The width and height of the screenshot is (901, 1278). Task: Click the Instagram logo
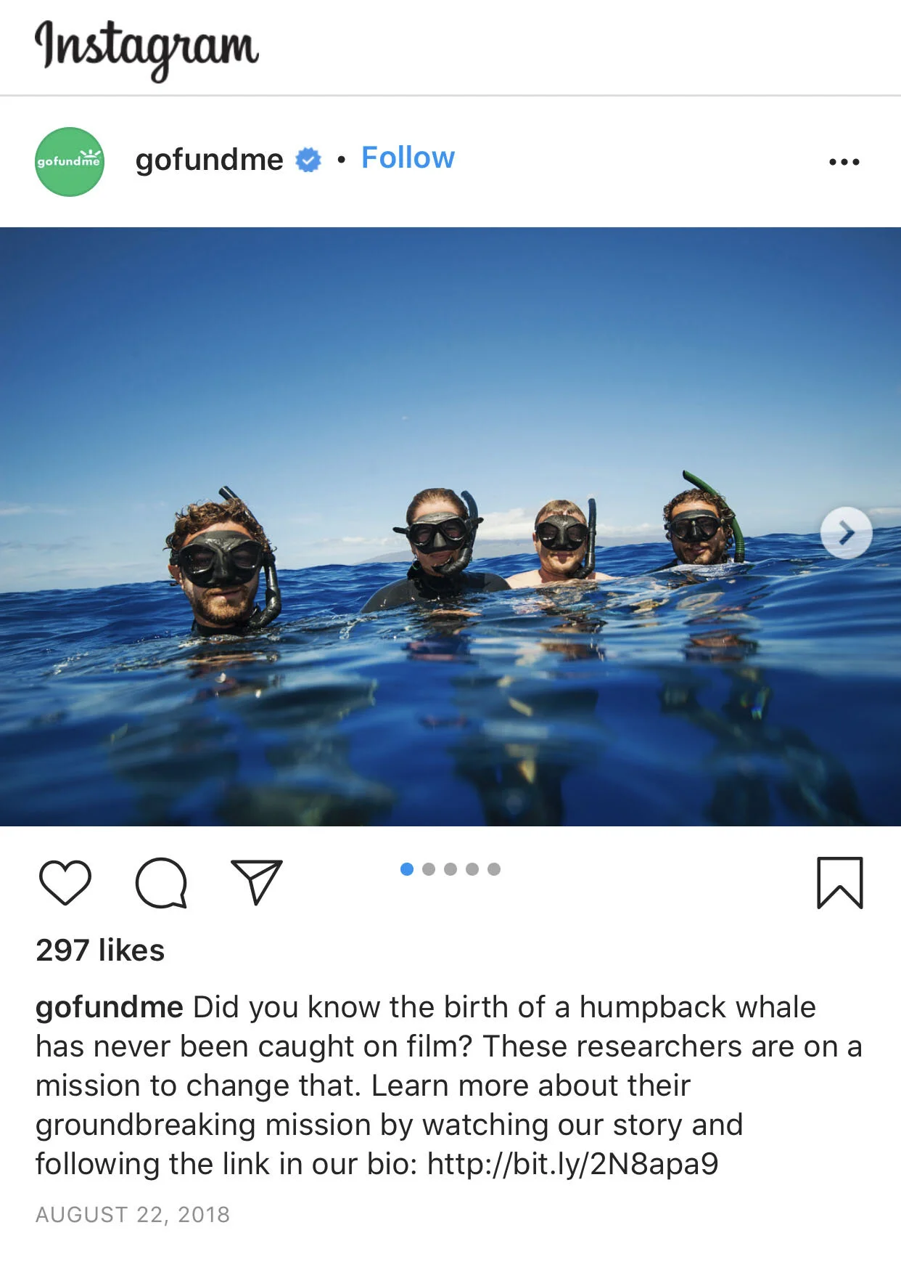147,48
